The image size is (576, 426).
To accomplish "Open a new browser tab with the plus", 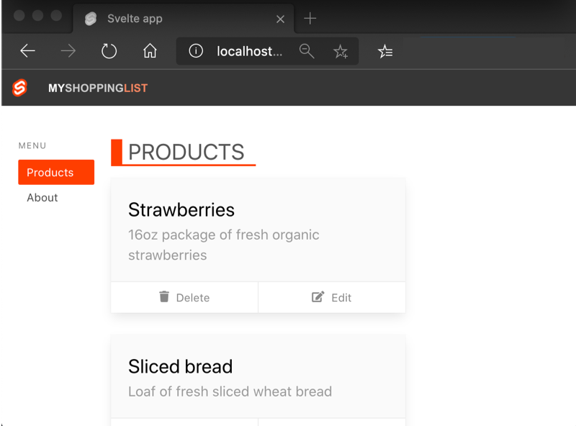I will point(310,18).
